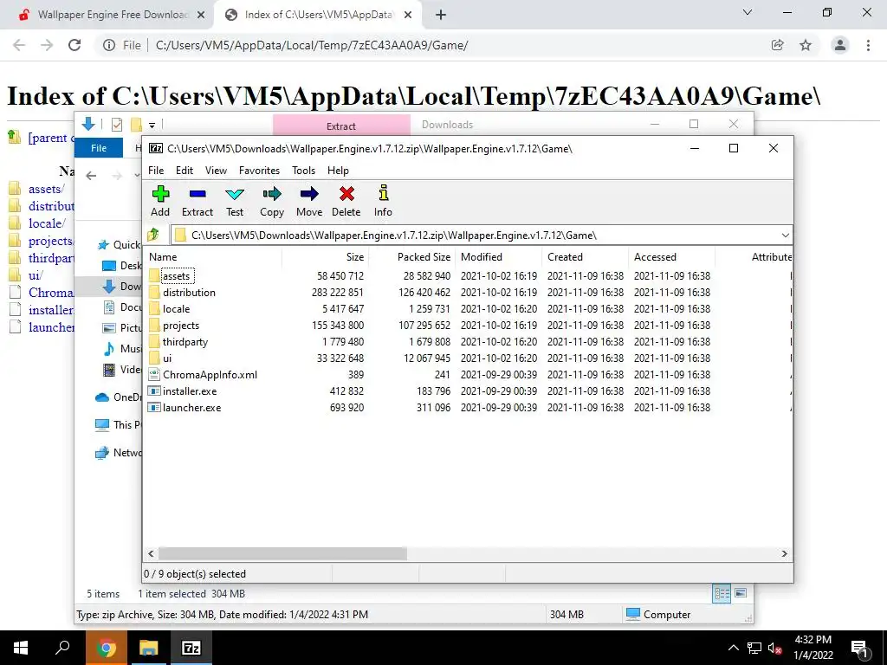Go back in Explorer navigation
The width and height of the screenshot is (887, 665).
[91, 176]
